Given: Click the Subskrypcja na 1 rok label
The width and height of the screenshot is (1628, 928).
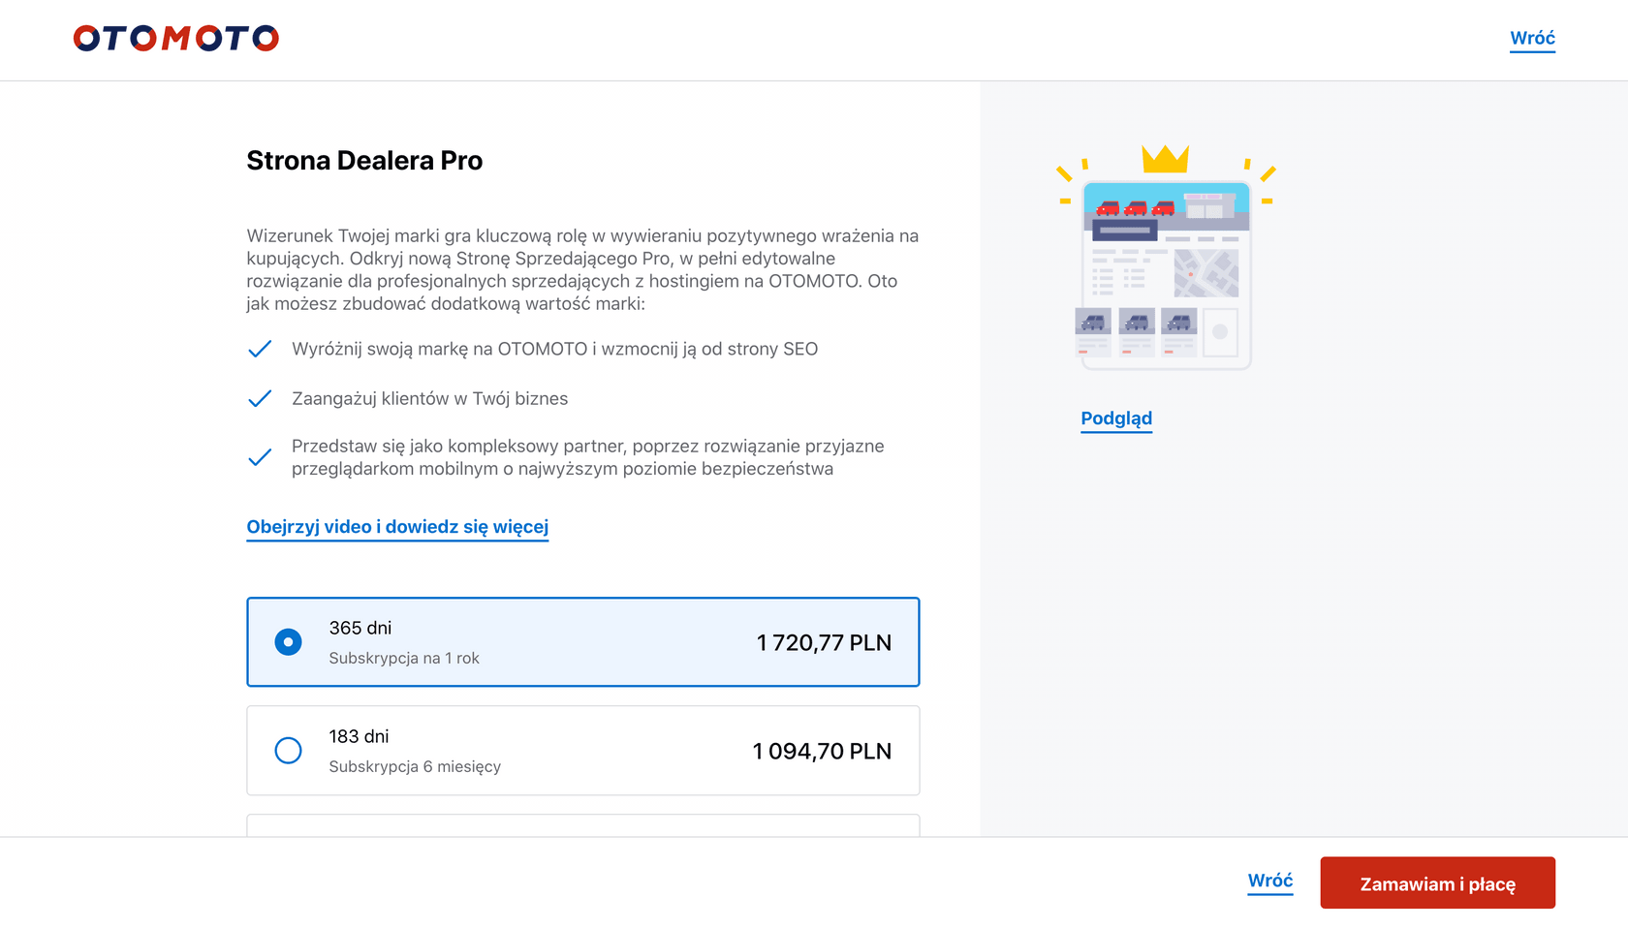Looking at the screenshot, I should click(404, 659).
